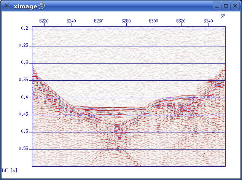Click the 6220 shot point label
Screen dimensions: 242x180
[44, 21]
